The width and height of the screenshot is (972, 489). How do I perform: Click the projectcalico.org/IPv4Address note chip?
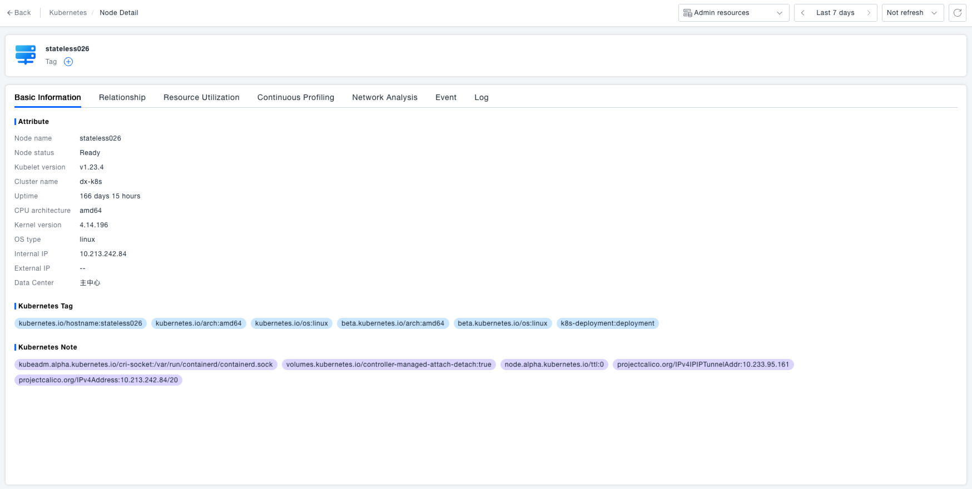click(x=98, y=380)
